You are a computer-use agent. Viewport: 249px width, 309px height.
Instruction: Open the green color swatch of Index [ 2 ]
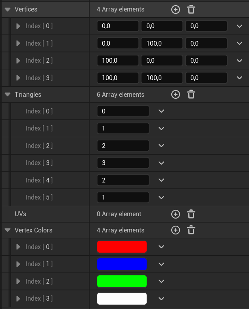click(122, 281)
